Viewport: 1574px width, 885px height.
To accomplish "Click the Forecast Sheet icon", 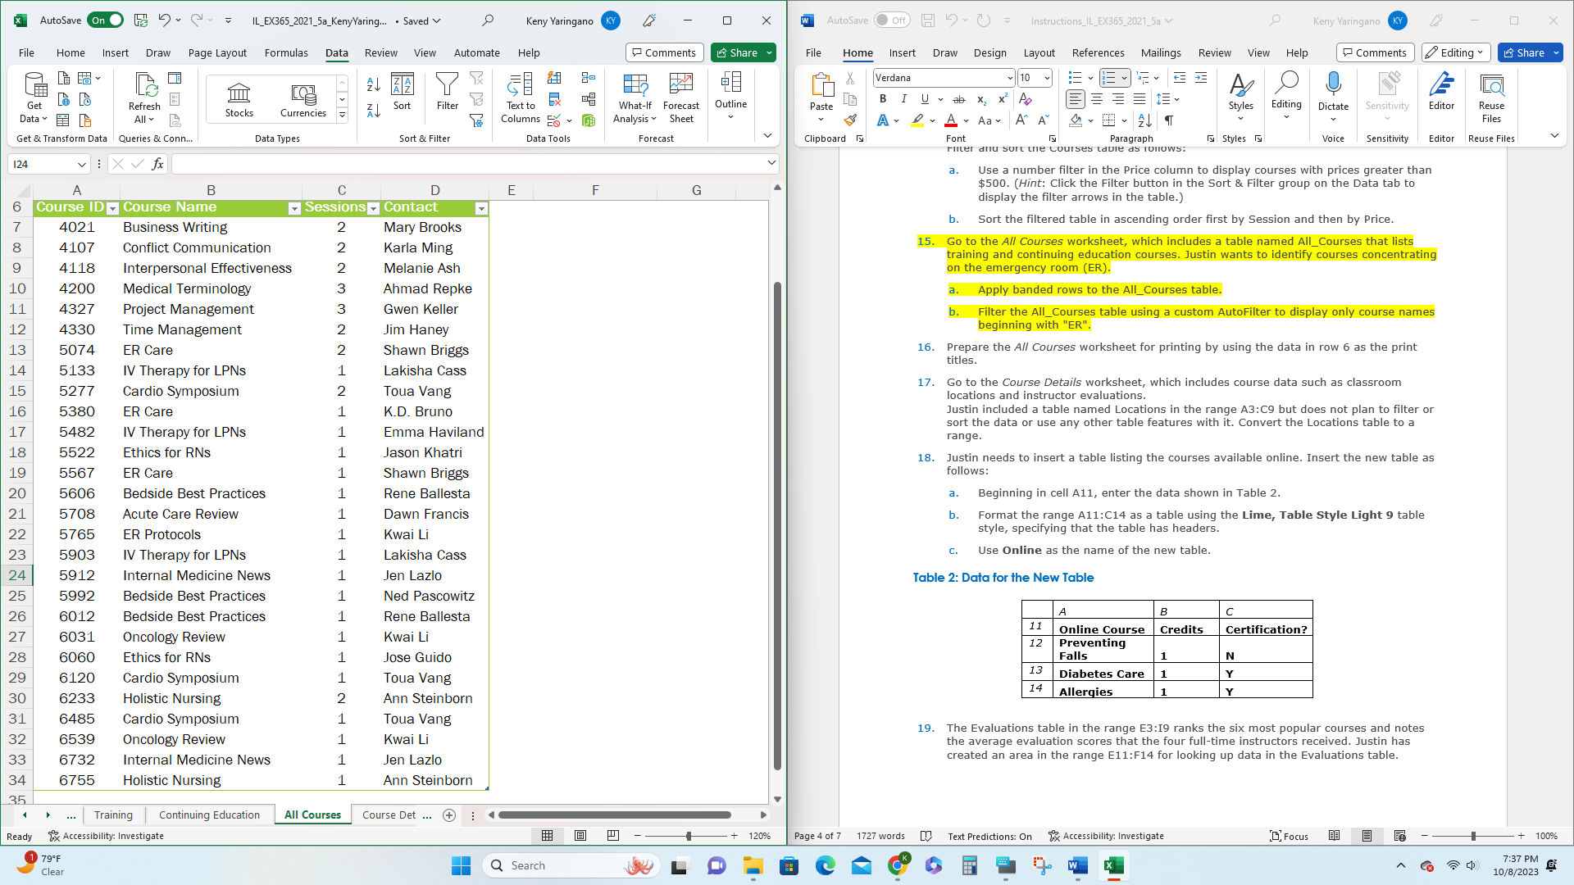I will click(x=680, y=97).
